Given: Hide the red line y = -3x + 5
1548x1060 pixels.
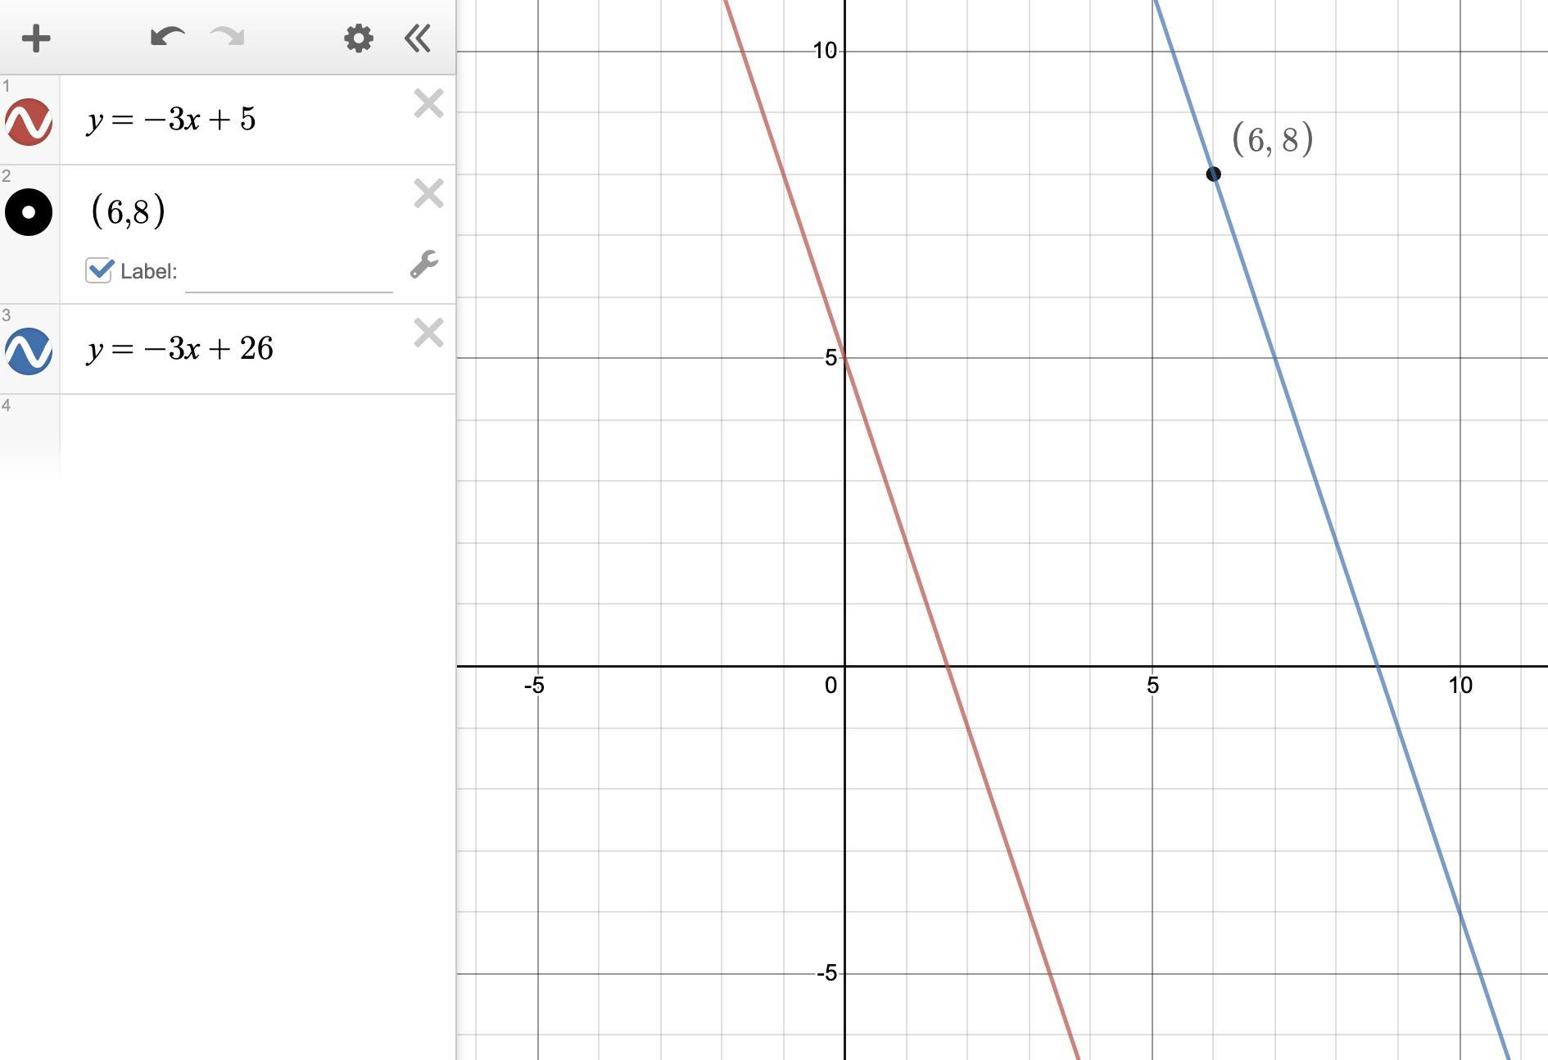Looking at the screenshot, I should (29, 122).
